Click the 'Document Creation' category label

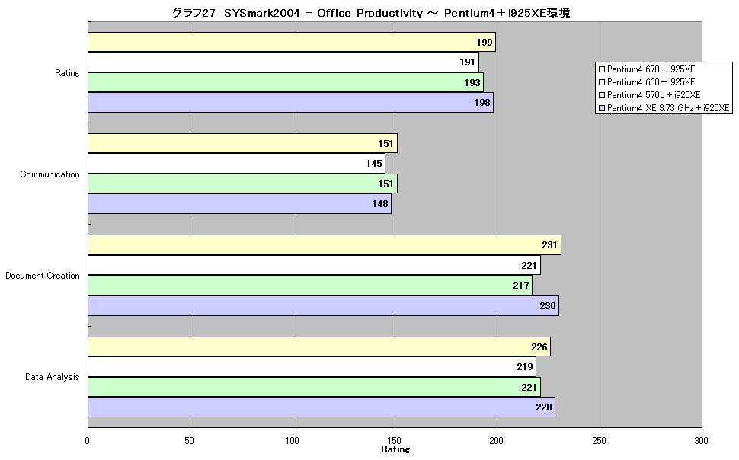[43, 276]
